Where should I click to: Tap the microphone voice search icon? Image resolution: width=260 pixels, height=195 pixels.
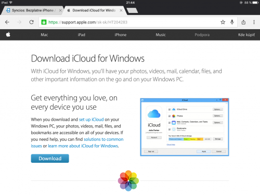click(232, 22)
